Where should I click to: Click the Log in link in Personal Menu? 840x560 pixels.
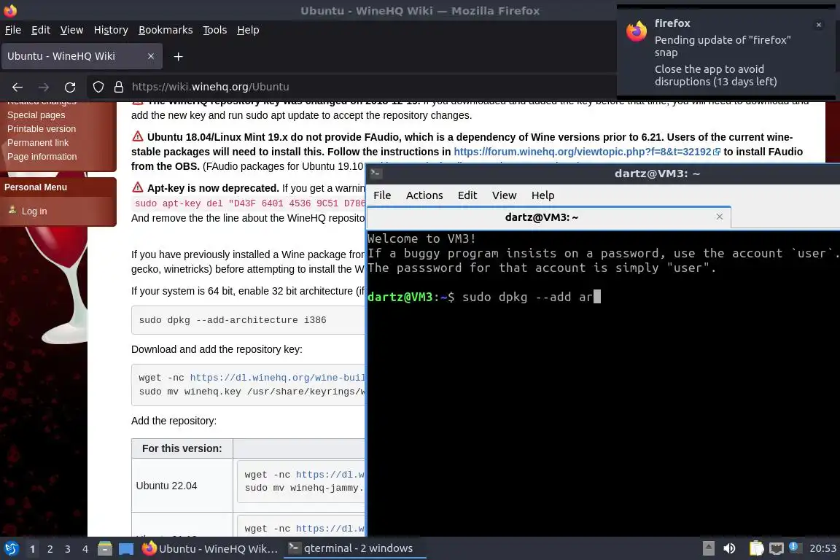34,211
